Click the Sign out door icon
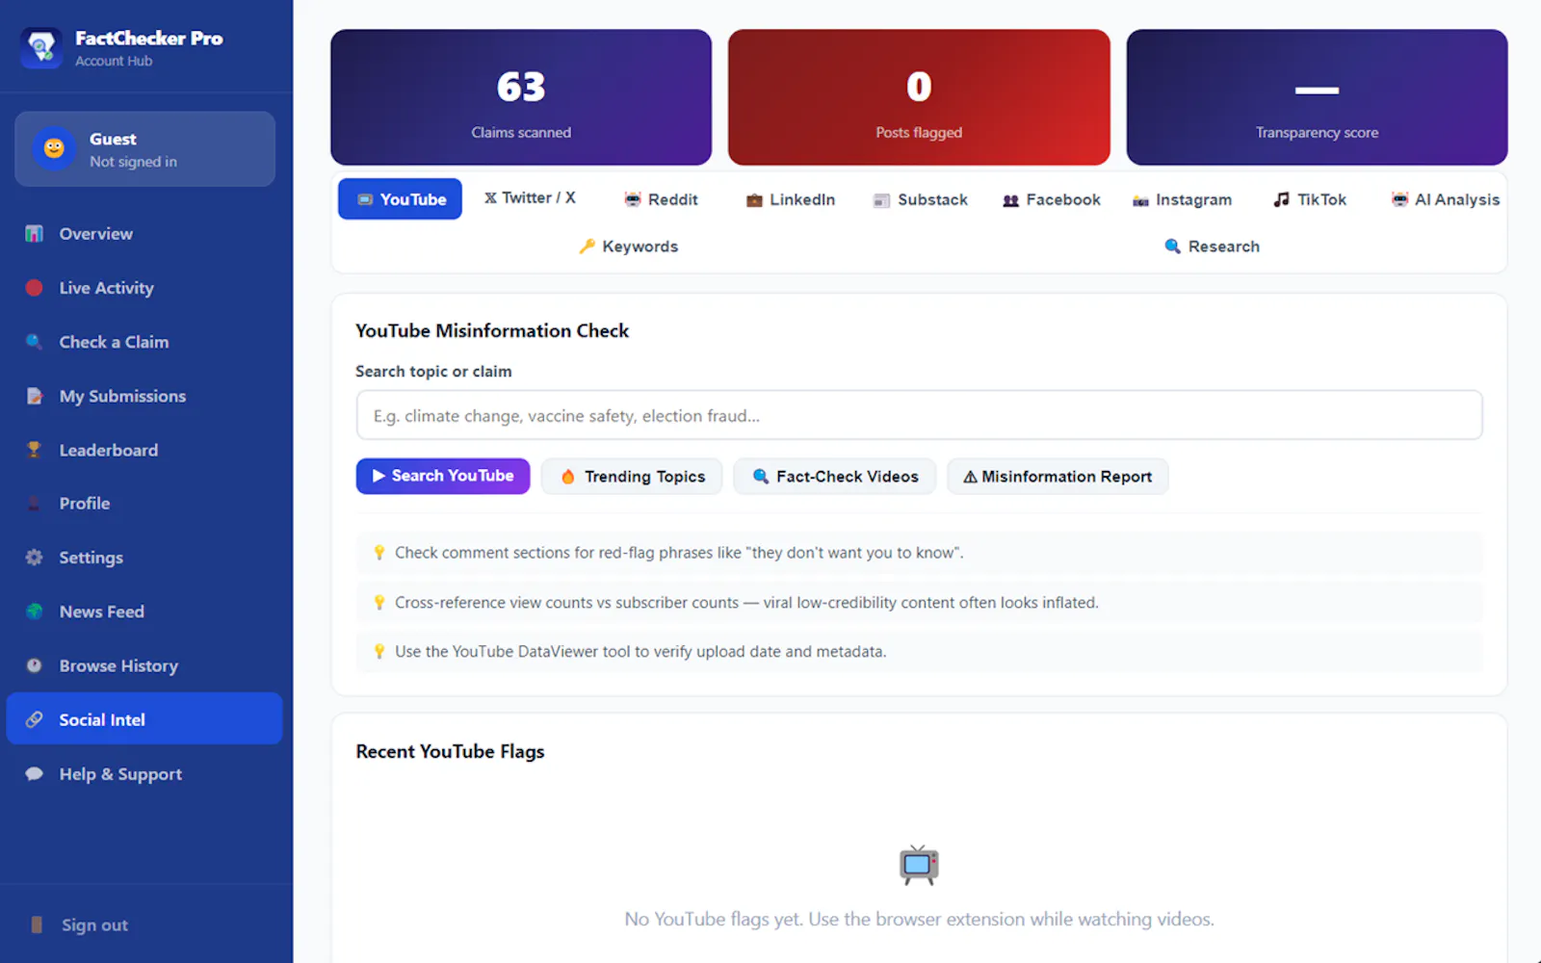1541x963 pixels. tap(37, 924)
